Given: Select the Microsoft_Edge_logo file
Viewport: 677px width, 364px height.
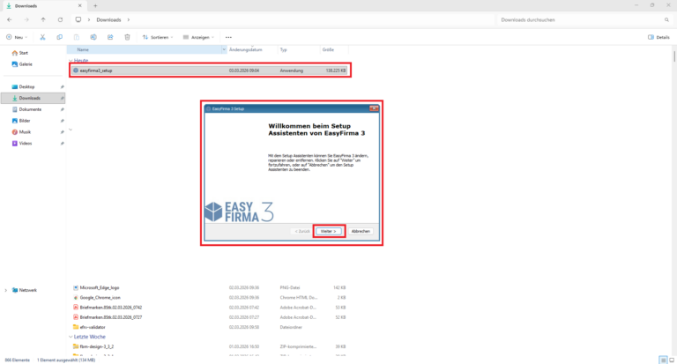Looking at the screenshot, I should (100, 287).
